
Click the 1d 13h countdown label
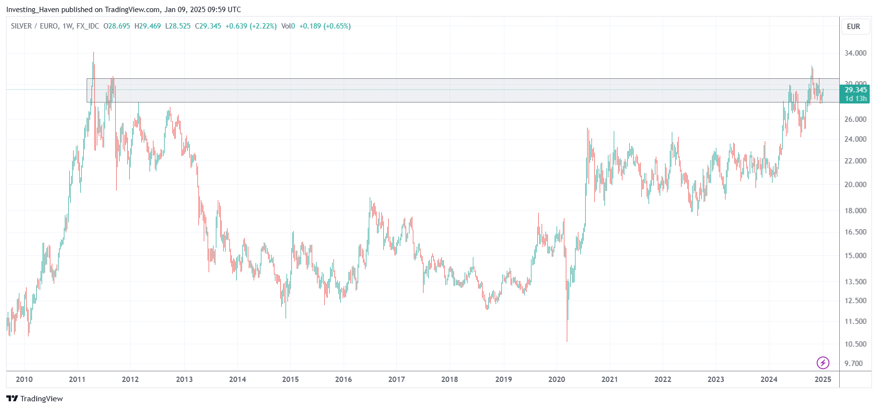(856, 99)
